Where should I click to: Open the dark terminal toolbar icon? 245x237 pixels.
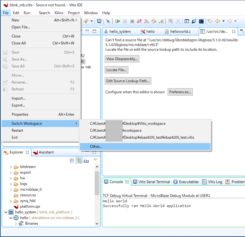coord(201,21)
